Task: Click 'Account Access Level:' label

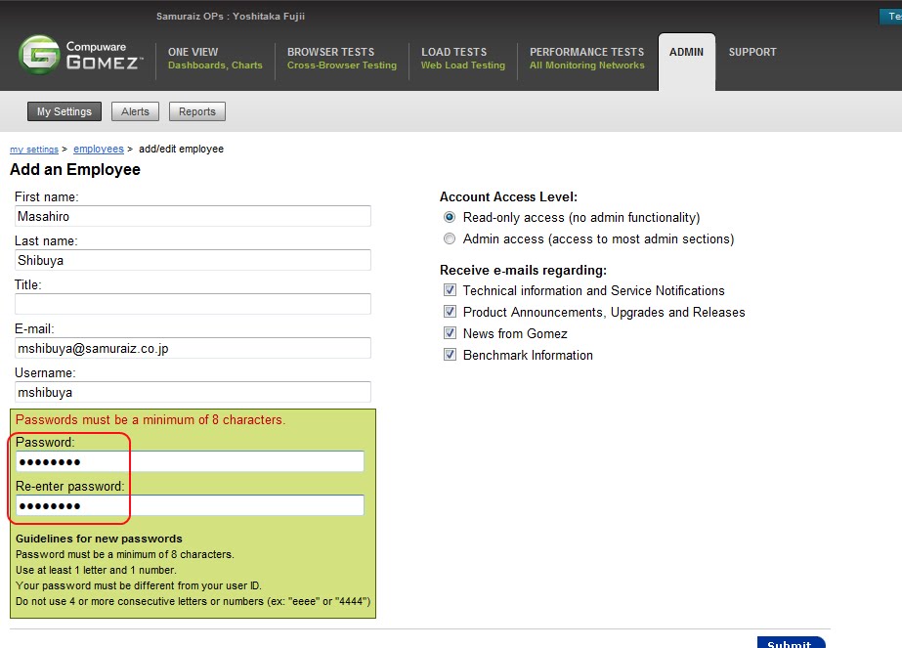Action: click(508, 196)
